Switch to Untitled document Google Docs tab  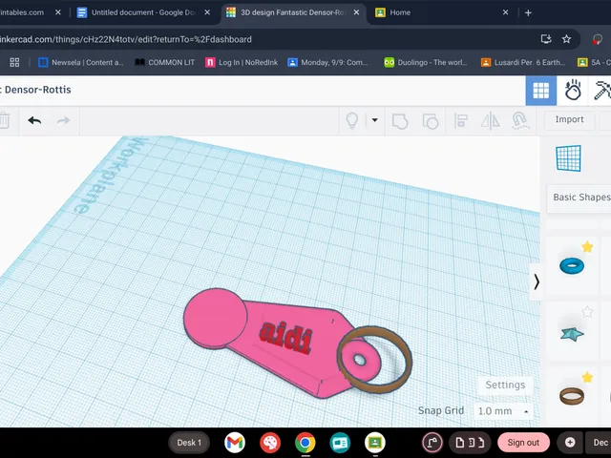(143, 12)
